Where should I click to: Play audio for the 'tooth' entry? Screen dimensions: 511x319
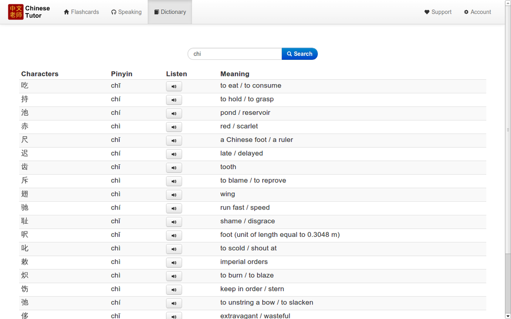pos(174,168)
